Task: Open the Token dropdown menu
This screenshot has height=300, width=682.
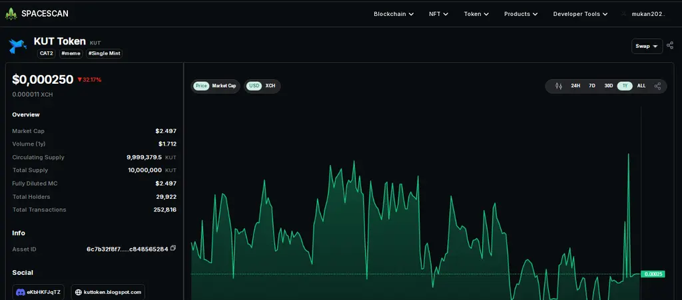Action: click(x=476, y=14)
